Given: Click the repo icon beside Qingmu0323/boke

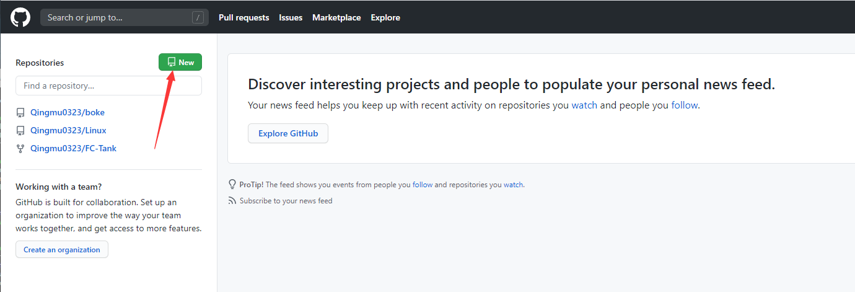Looking at the screenshot, I should point(20,113).
